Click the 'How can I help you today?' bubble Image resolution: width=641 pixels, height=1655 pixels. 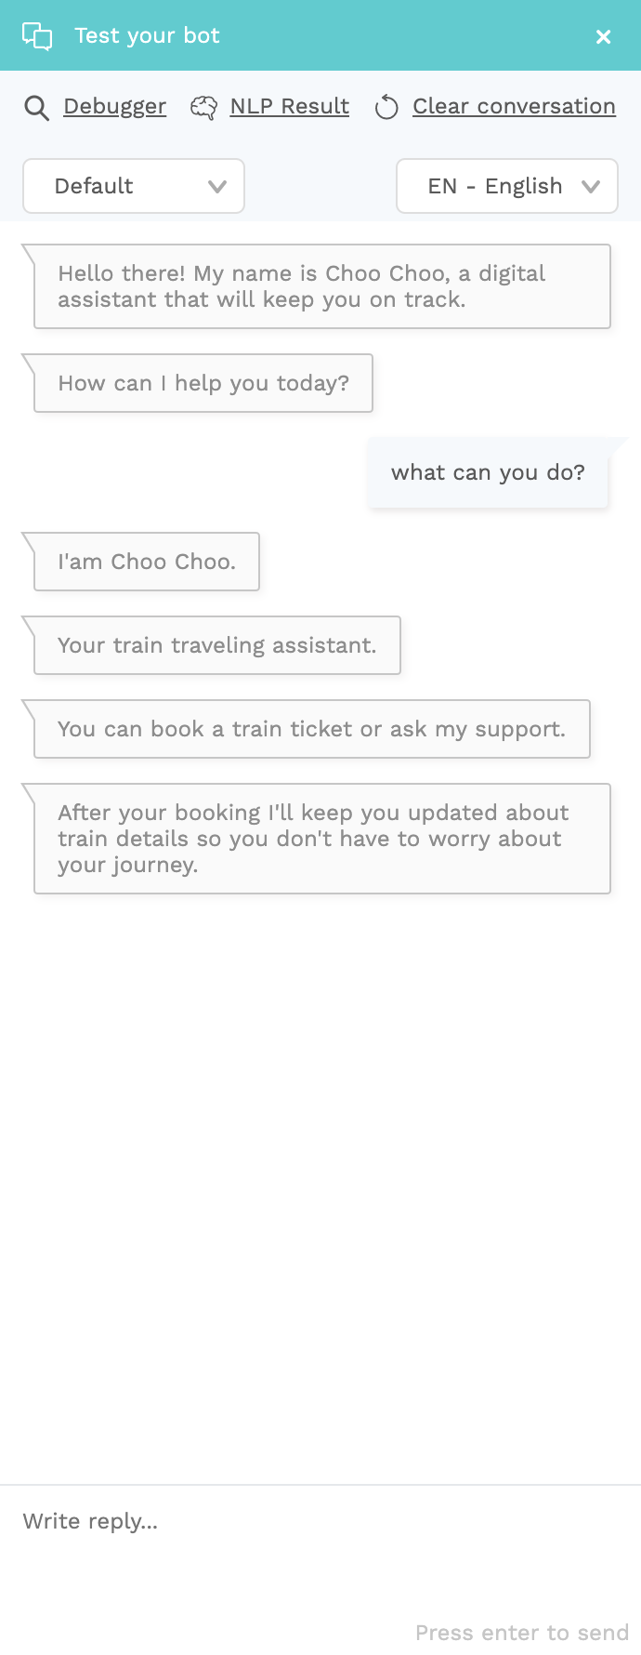tap(203, 383)
